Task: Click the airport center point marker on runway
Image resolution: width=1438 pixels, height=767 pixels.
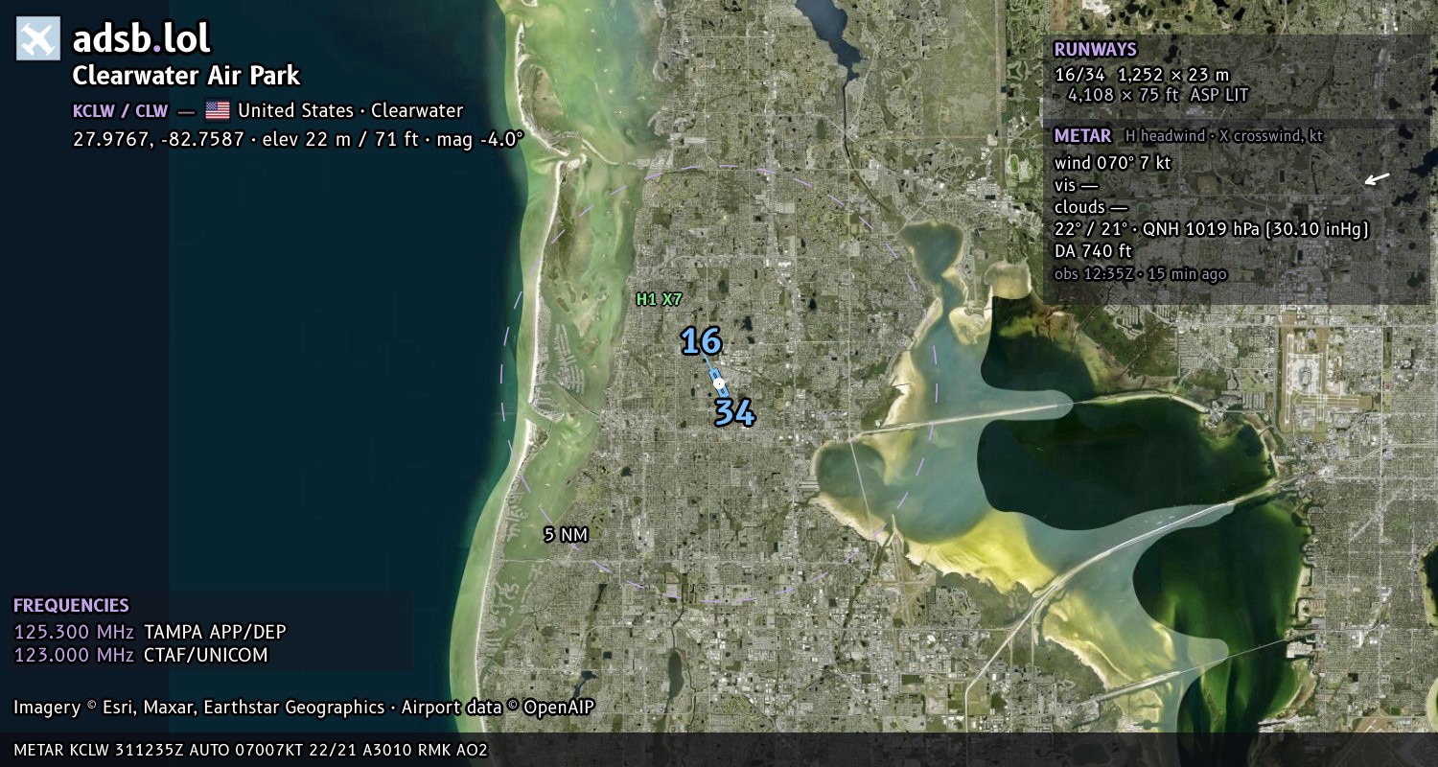Action: 719,383
